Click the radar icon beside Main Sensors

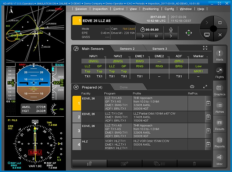(x=76, y=49)
